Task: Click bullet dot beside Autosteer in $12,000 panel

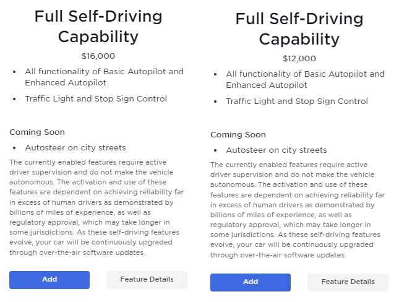Action: tap(215, 151)
